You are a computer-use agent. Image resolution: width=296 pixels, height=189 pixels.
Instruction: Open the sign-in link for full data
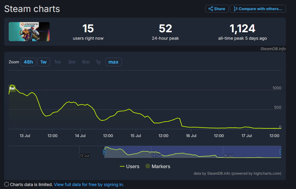89,185
